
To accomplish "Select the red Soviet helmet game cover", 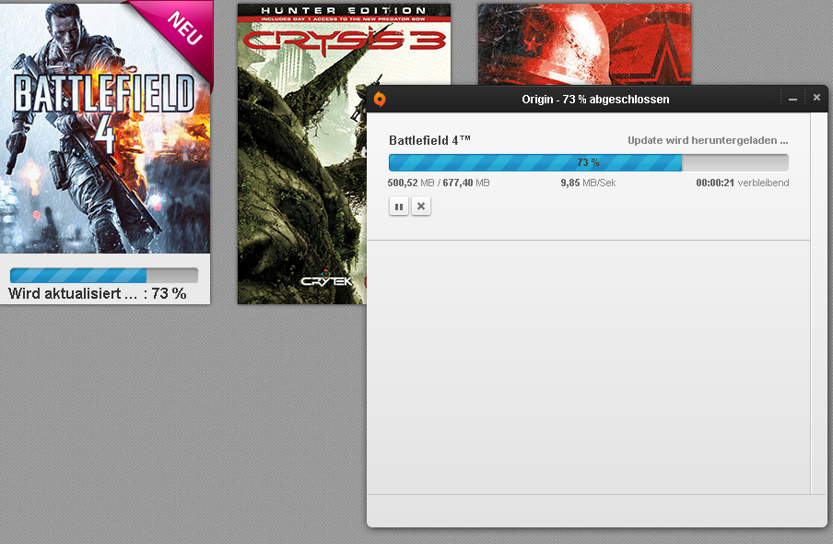I will (584, 44).
